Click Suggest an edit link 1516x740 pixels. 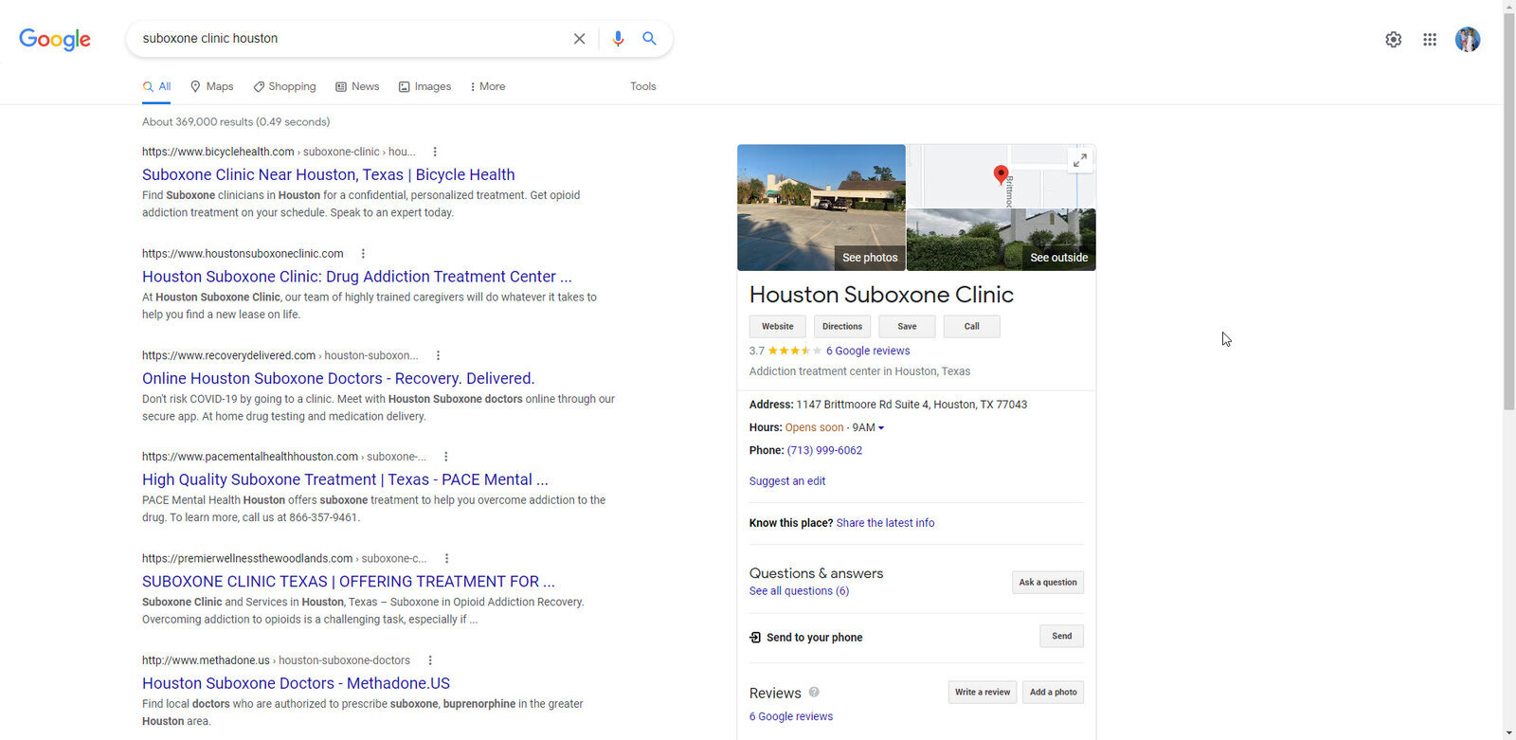point(787,481)
